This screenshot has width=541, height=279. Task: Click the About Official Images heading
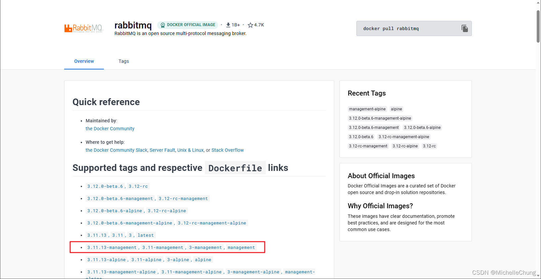coord(381,176)
